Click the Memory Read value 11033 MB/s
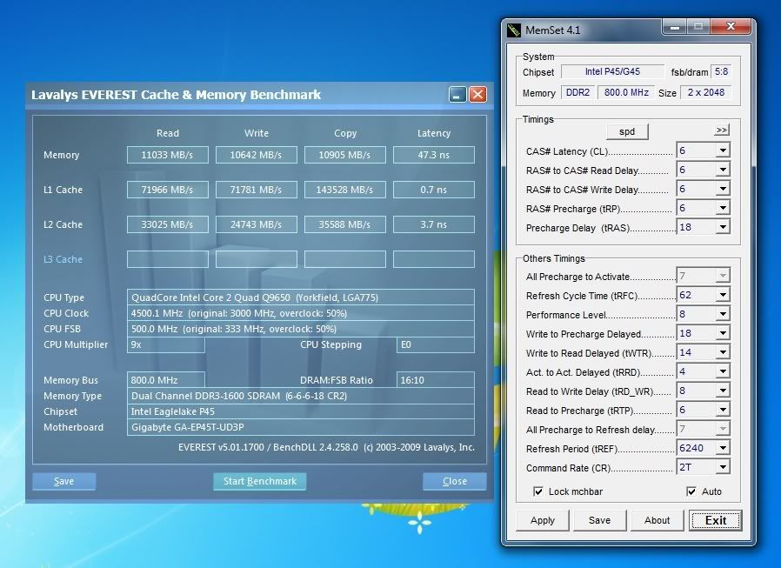Viewport: 781px width, 568px height. point(167,155)
